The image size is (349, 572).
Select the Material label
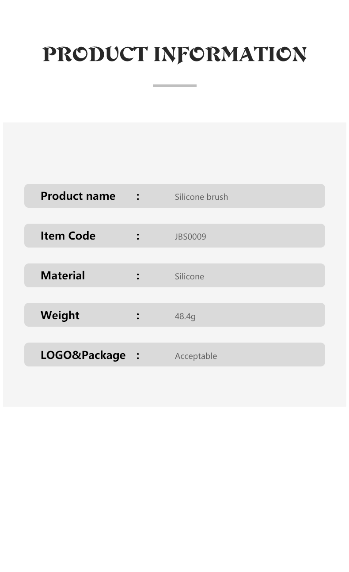point(63,275)
